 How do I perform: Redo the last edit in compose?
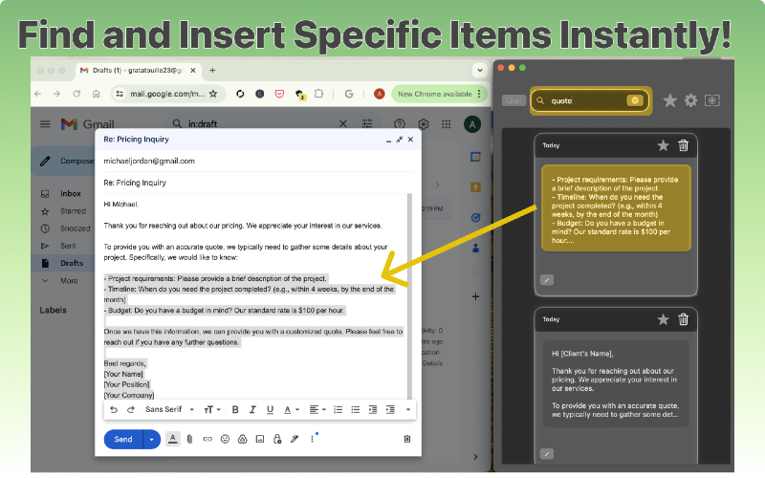131,410
